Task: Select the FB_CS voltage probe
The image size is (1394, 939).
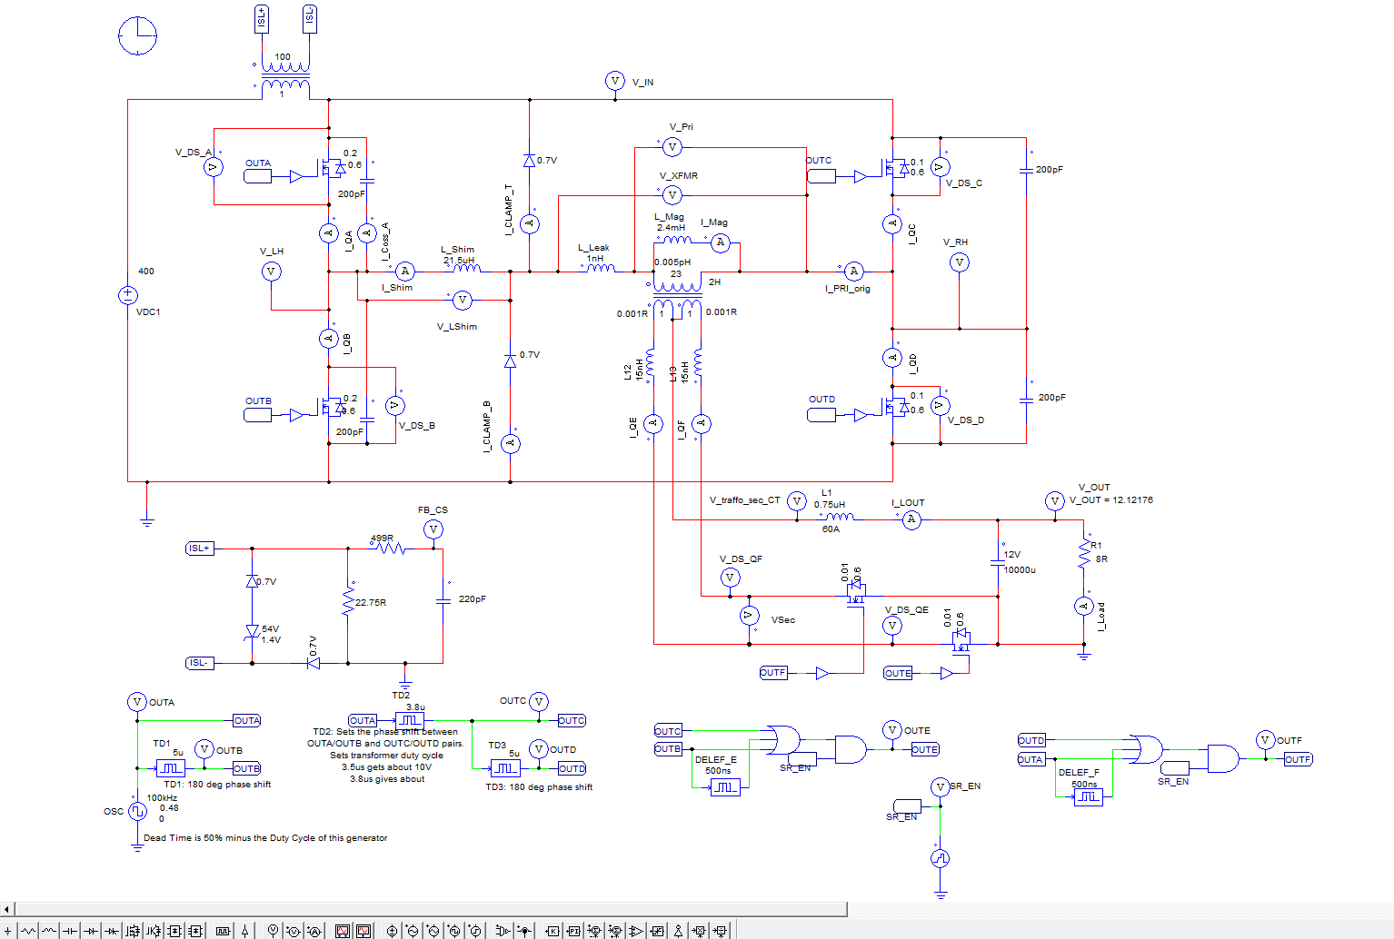Action: pos(433,529)
